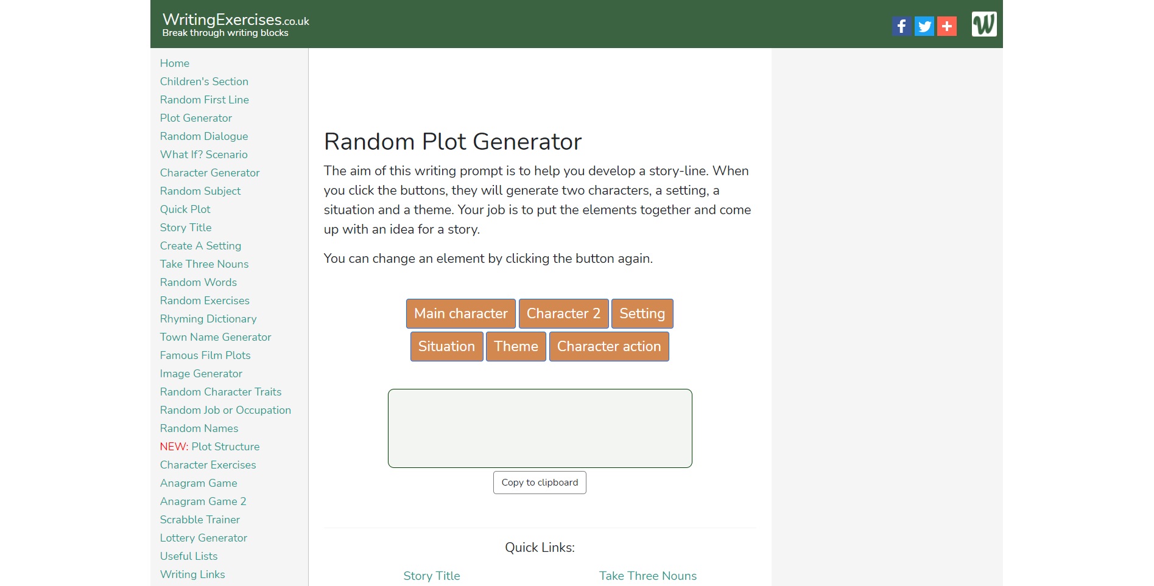1154x586 pixels.
Task: Visit the NEW: Plot Structure page
Action: (209, 447)
